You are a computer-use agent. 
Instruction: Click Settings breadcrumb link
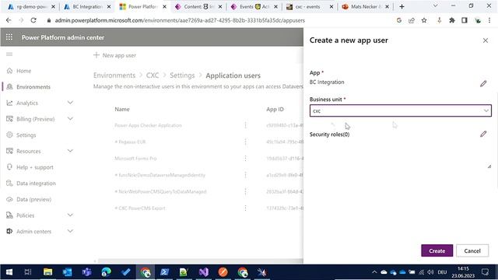point(182,75)
